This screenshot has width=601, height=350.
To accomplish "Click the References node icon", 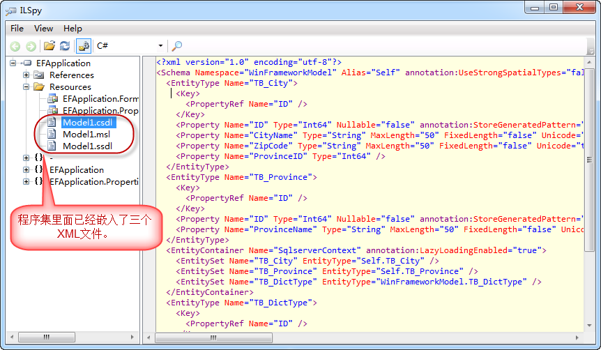I will click(x=39, y=75).
